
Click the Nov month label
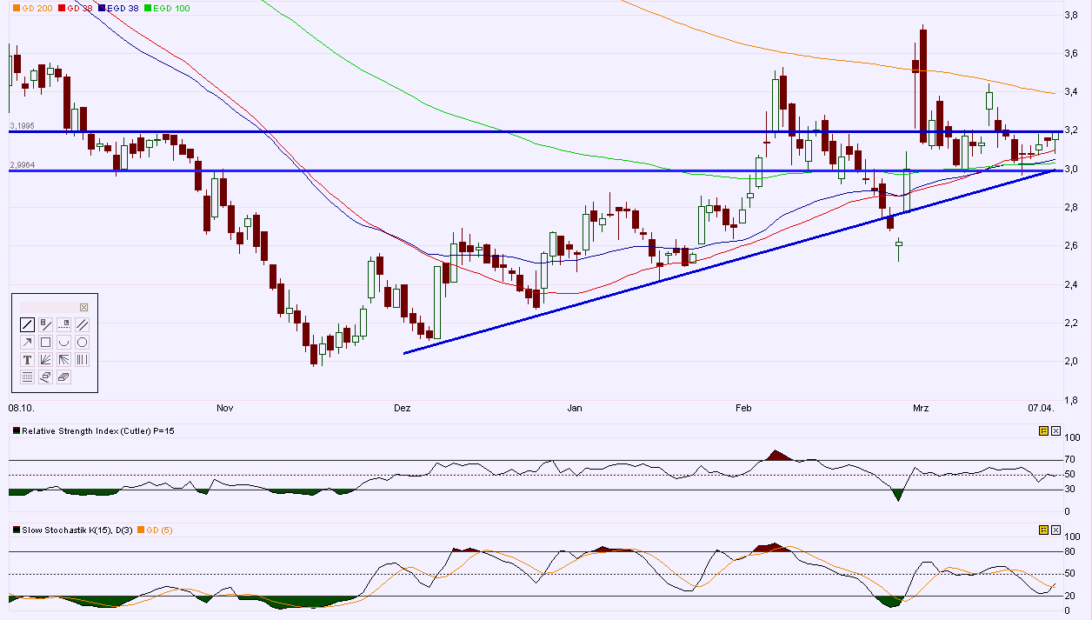coord(225,407)
